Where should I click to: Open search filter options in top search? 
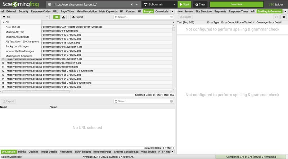(171, 17)
